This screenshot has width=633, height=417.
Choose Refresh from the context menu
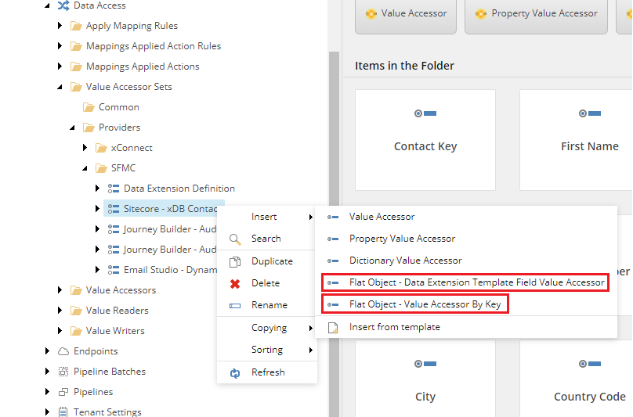click(x=267, y=372)
